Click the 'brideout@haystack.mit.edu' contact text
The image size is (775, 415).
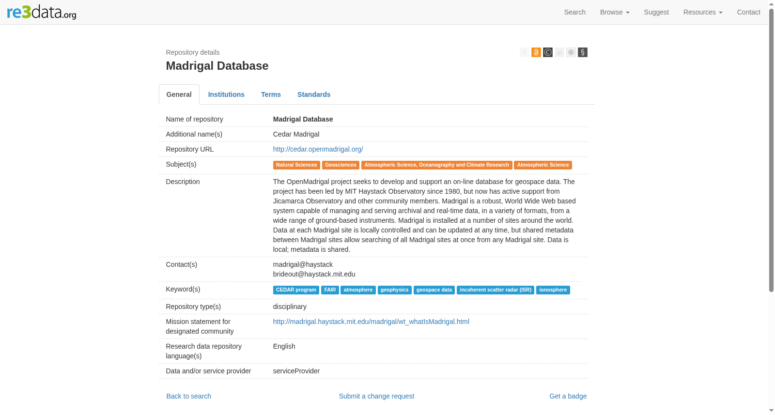(x=314, y=274)
